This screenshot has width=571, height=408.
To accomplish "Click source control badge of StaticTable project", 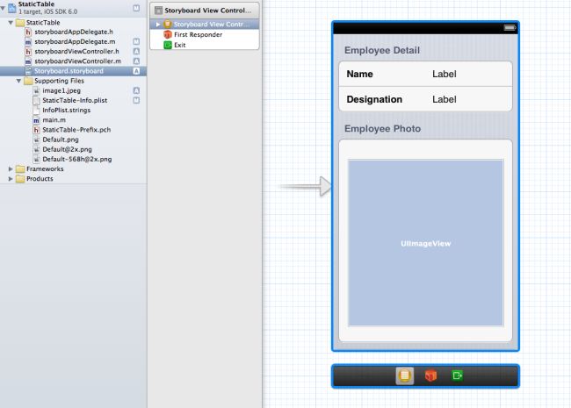I will click(136, 8).
